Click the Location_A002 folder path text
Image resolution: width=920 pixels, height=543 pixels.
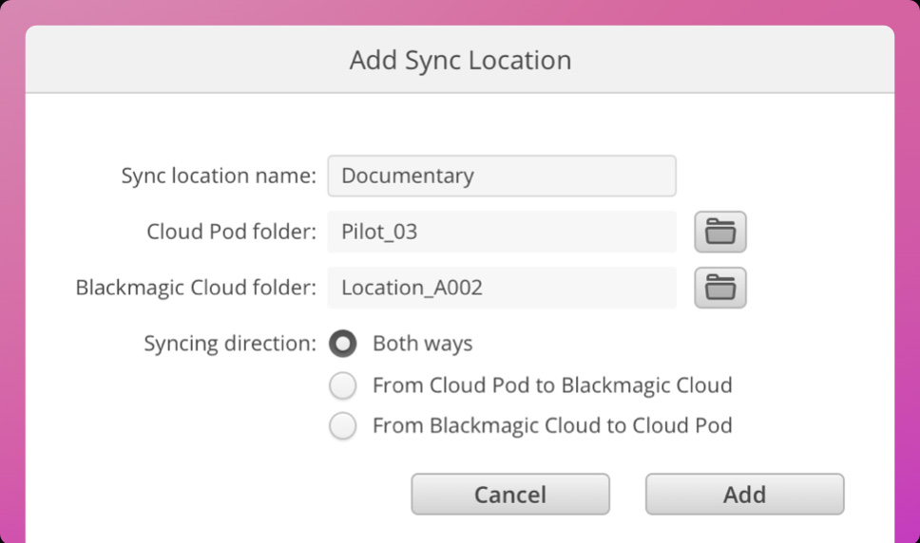pyautogui.click(x=412, y=288)
